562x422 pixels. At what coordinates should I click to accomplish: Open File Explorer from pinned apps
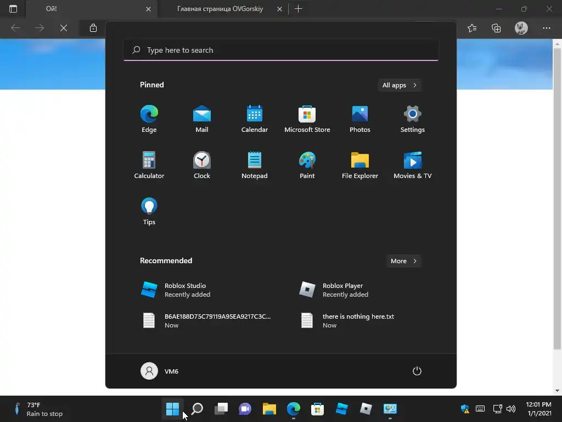(360, 165)
